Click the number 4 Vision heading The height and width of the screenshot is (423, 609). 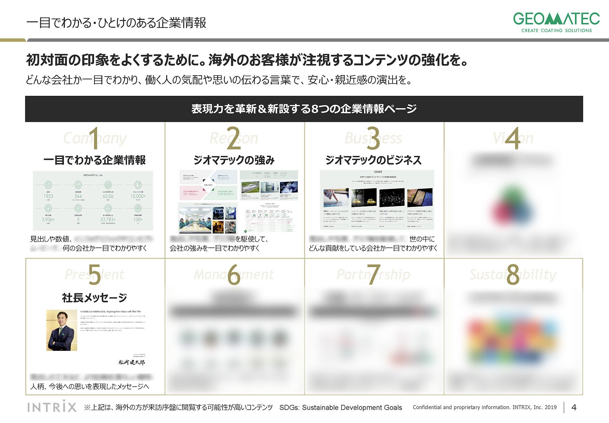point(513,138)
